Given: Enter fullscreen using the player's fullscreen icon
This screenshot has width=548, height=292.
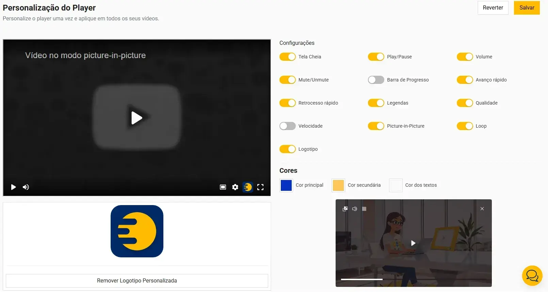Looking at the screenshot, I should point(260,187).
